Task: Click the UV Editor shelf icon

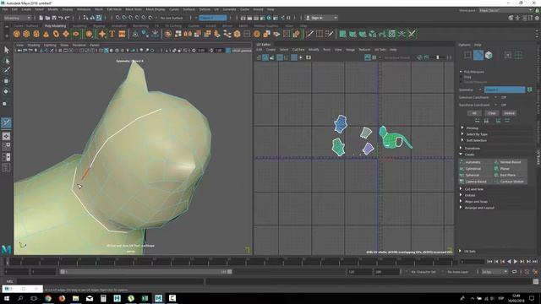Action: 392,34
